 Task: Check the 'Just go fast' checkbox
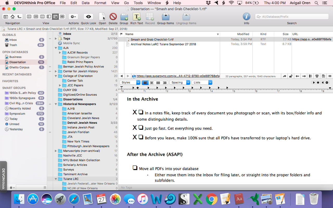(x=141, y=128)
